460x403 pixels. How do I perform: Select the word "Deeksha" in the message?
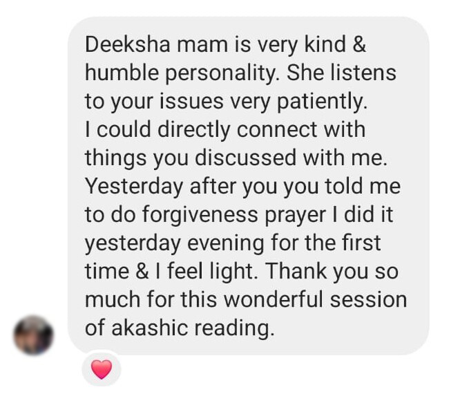(128, 44)
